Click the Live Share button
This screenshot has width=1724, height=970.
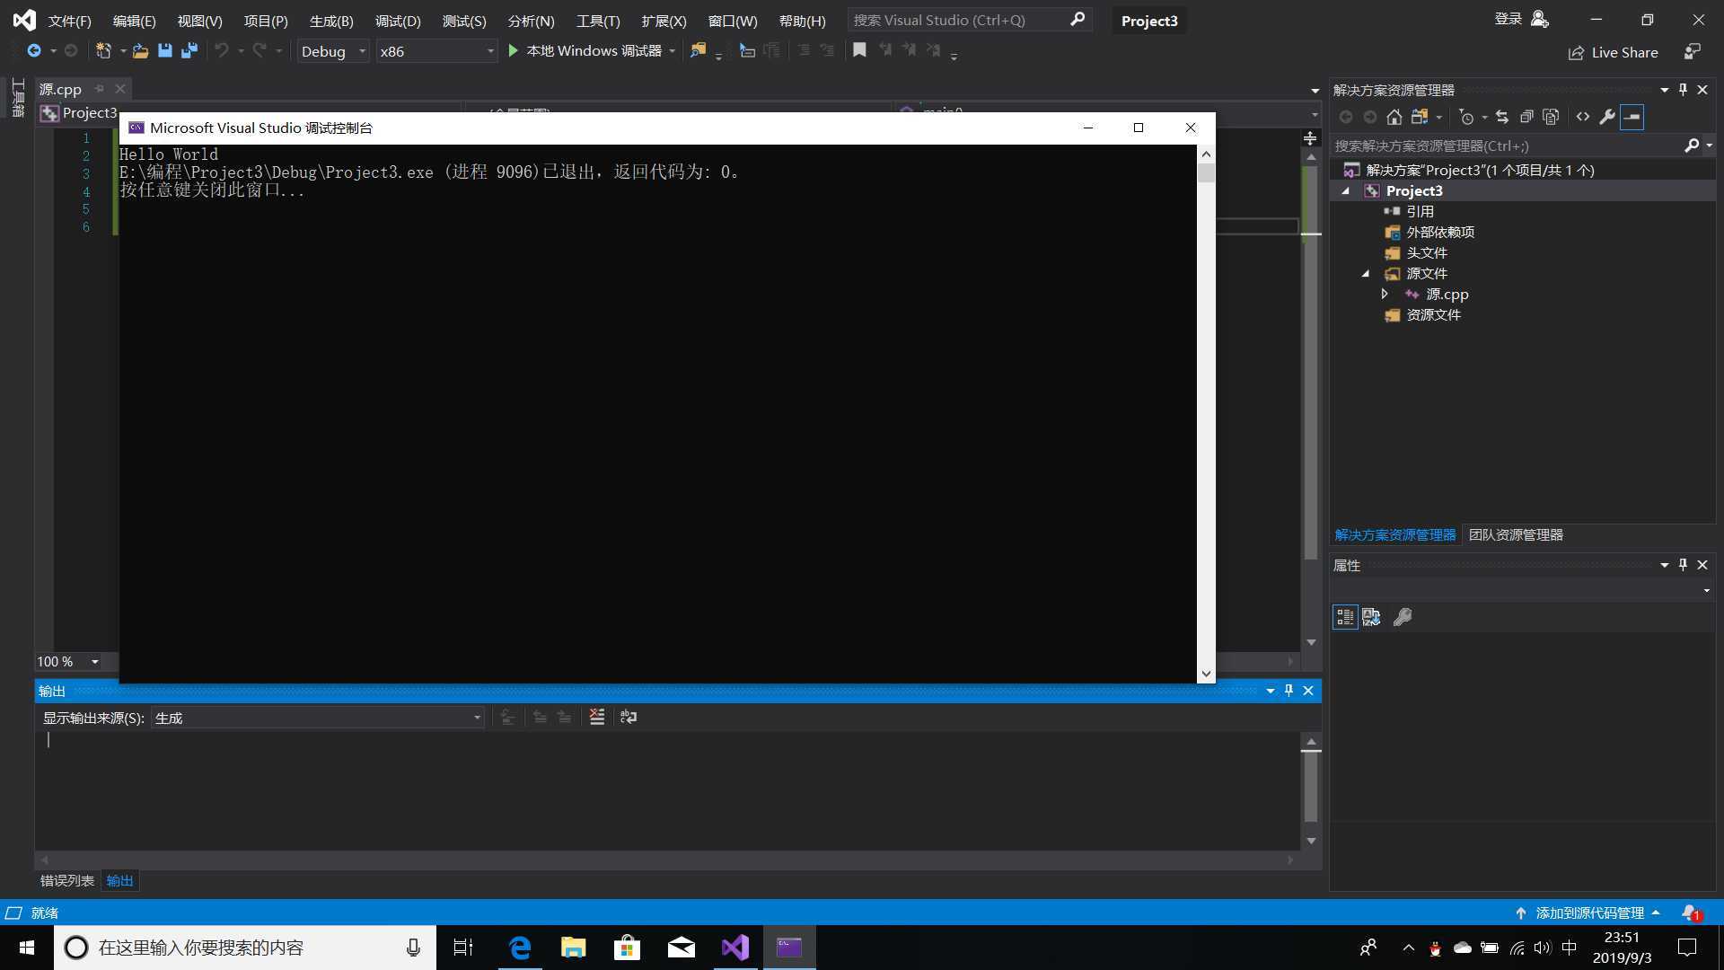point(1614,52)
